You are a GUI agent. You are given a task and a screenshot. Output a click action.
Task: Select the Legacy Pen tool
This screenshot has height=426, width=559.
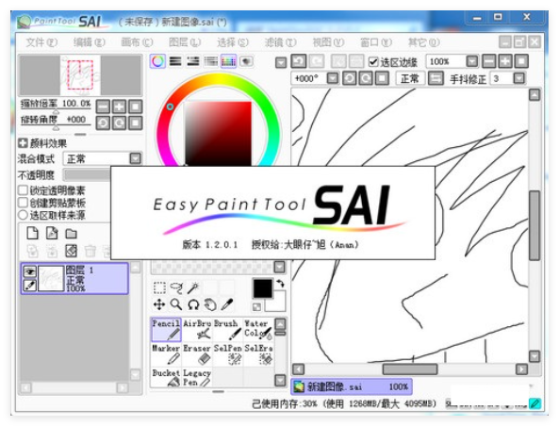coord(197,378)
